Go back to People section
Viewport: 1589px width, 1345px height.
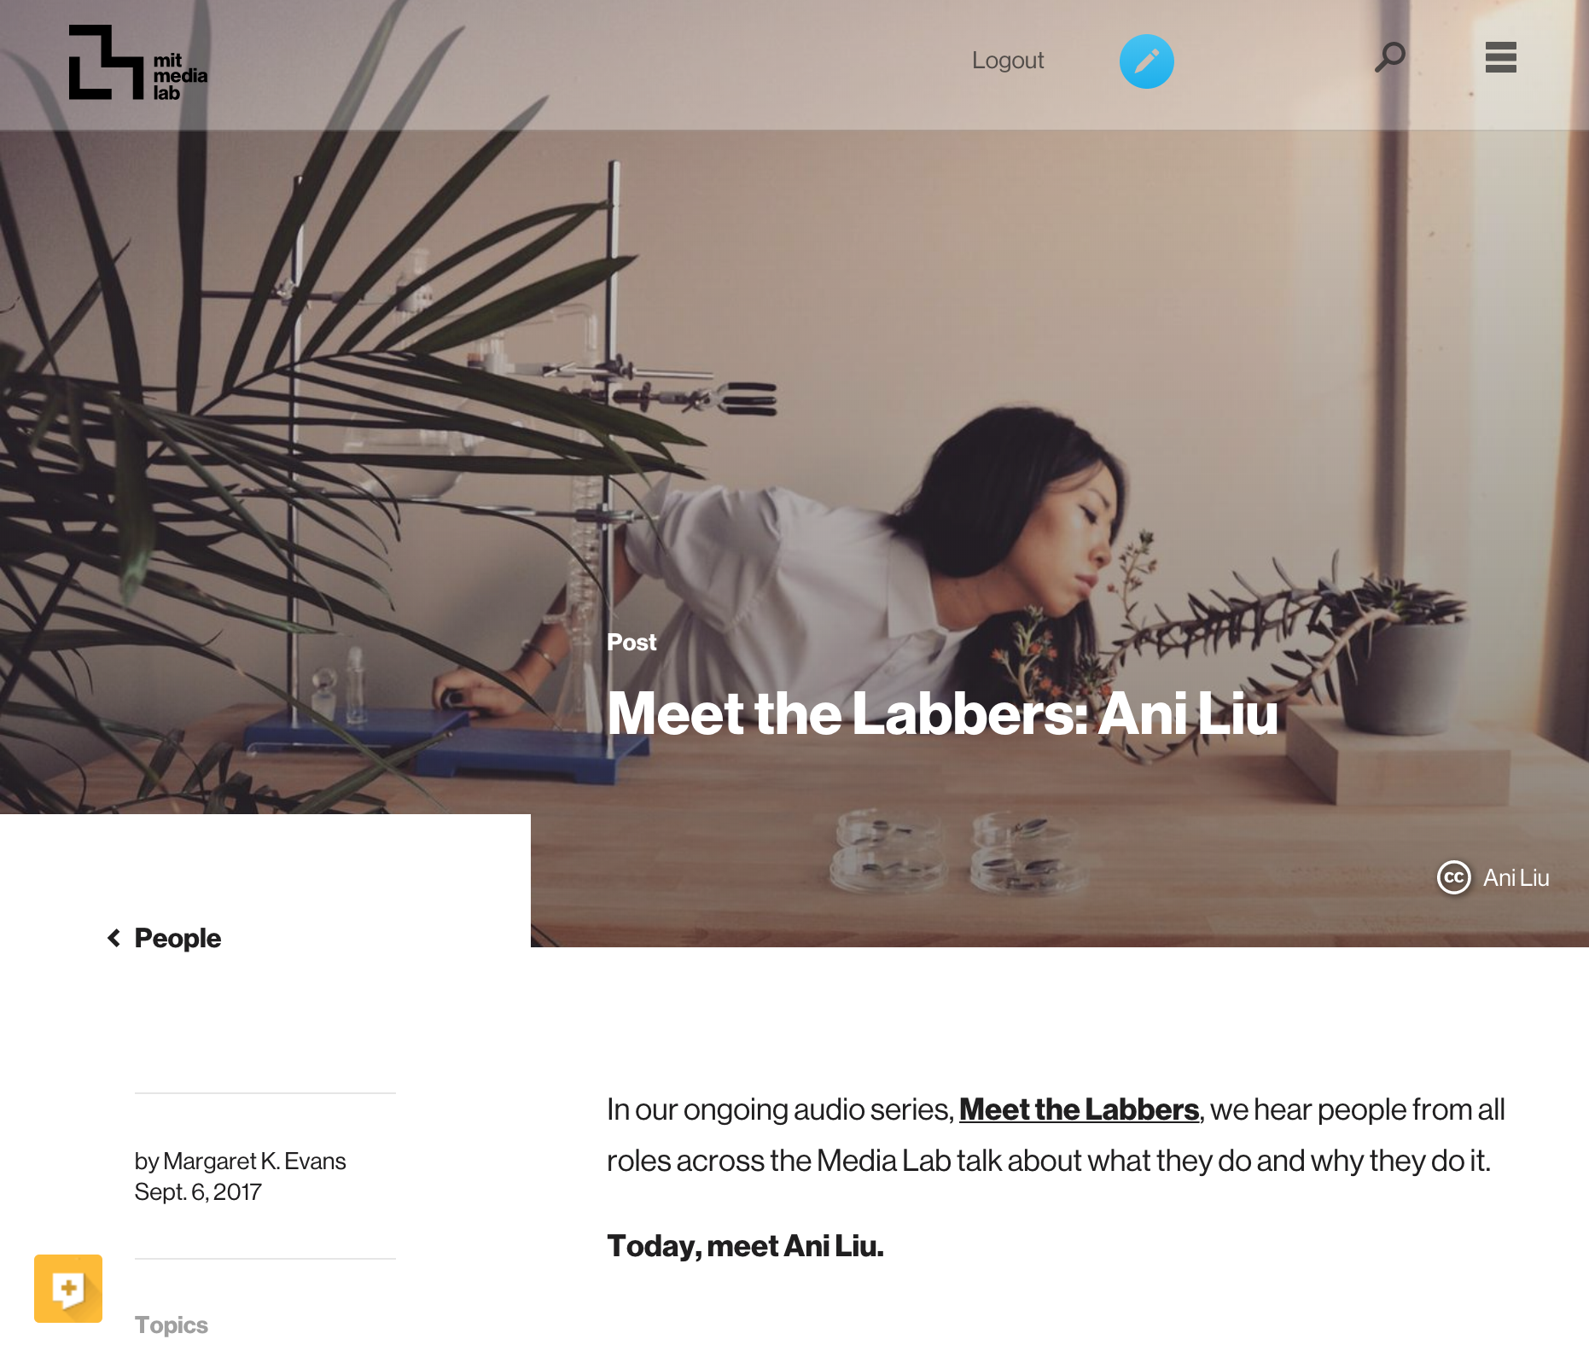pos(178,938)
